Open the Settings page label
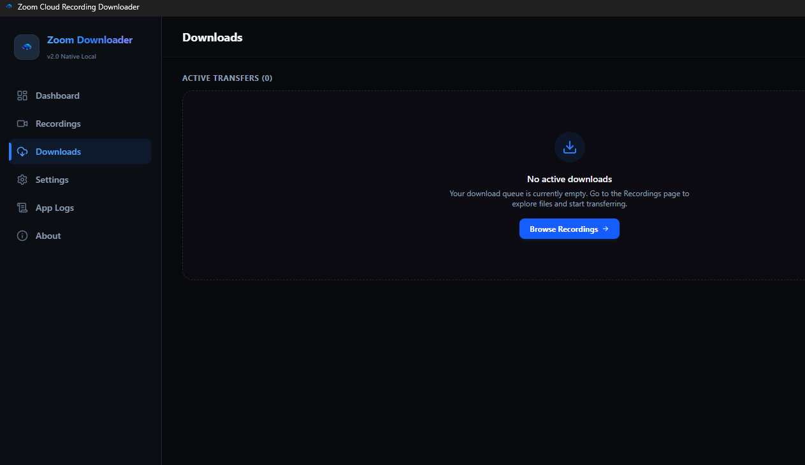 [x=52, y=180]
